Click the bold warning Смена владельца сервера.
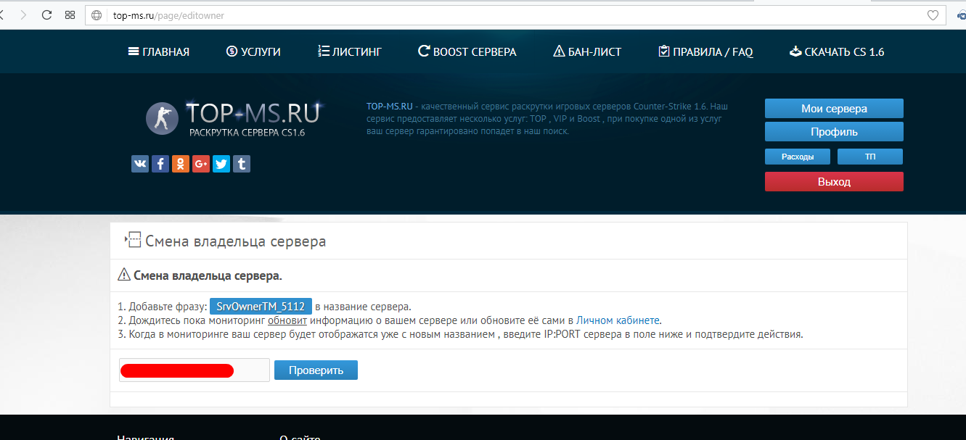The height and width of the screenshot is (440, 966). [208, 276]
